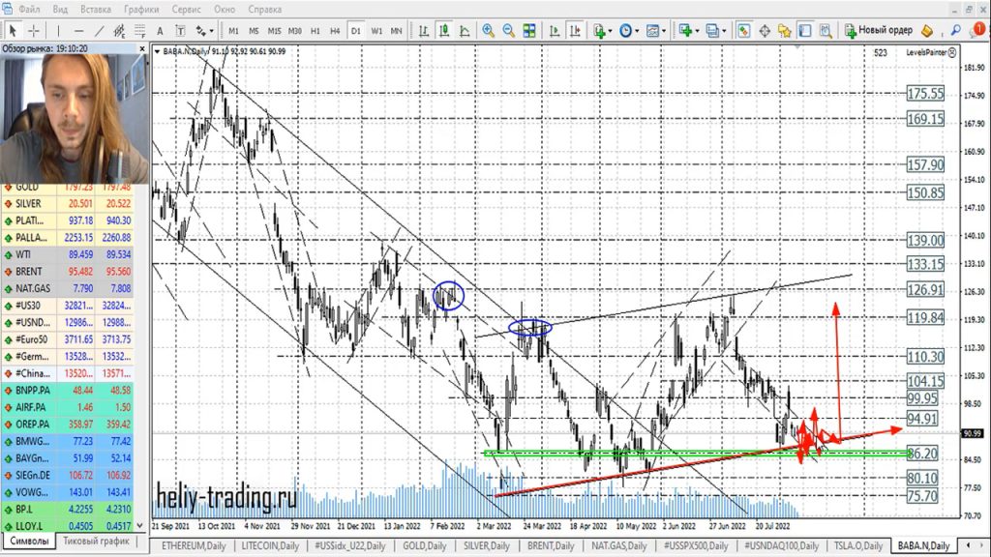
Task: Zoom out of the chart
Action: (509, 30)
